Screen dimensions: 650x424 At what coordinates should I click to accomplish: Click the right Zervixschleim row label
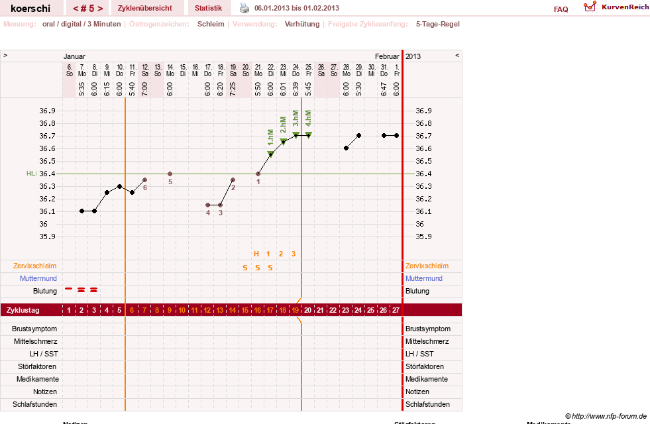pyautogui.click(x=427, y=266)
